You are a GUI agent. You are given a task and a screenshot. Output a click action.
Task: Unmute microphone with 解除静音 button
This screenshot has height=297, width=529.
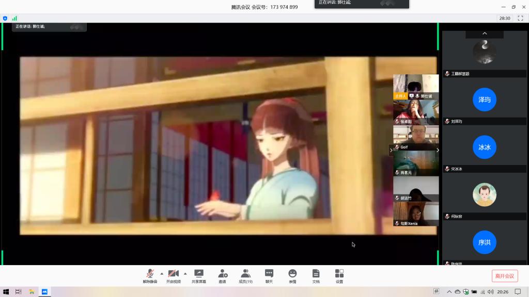pos(150,276)
